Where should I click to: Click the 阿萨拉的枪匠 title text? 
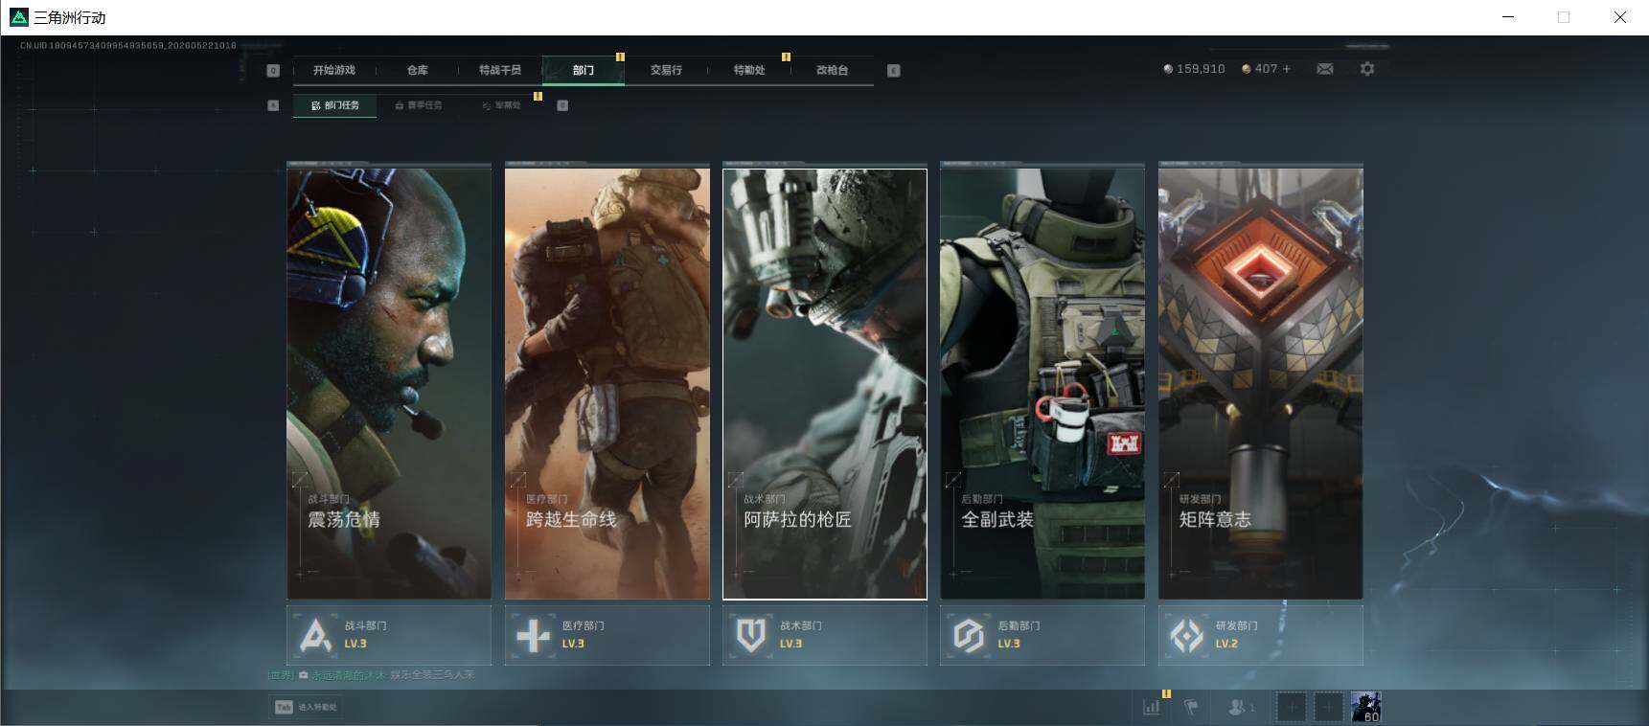click(x=797, y=519)
